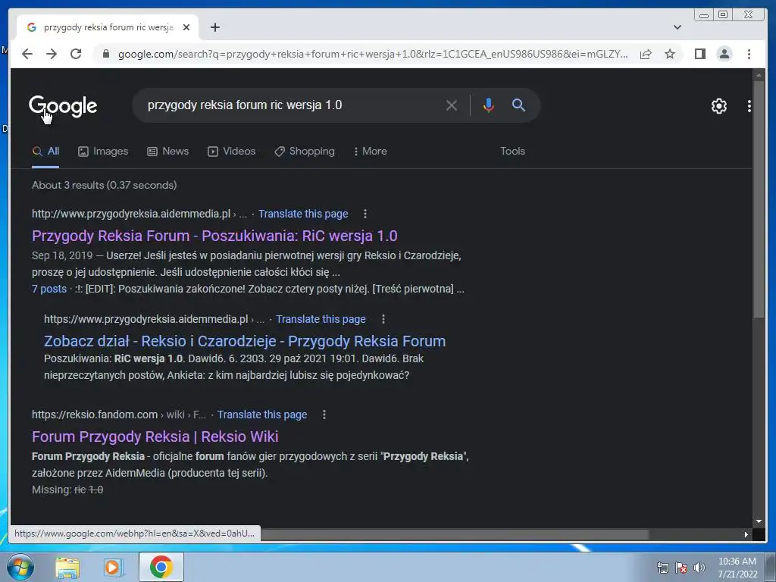Open the Google apps dots beside the gear
Screen dimensions: 776x582
point(749,106)
